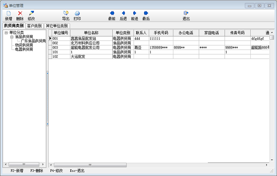Click unit number cell 101
Screen dimensions: 277x176
(x=61, y=52)
